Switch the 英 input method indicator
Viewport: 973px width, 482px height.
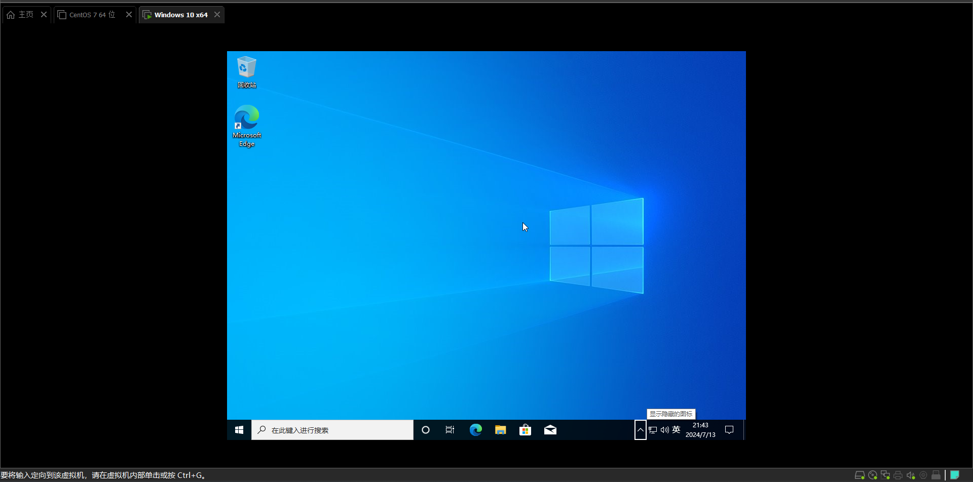coord(676,430)
